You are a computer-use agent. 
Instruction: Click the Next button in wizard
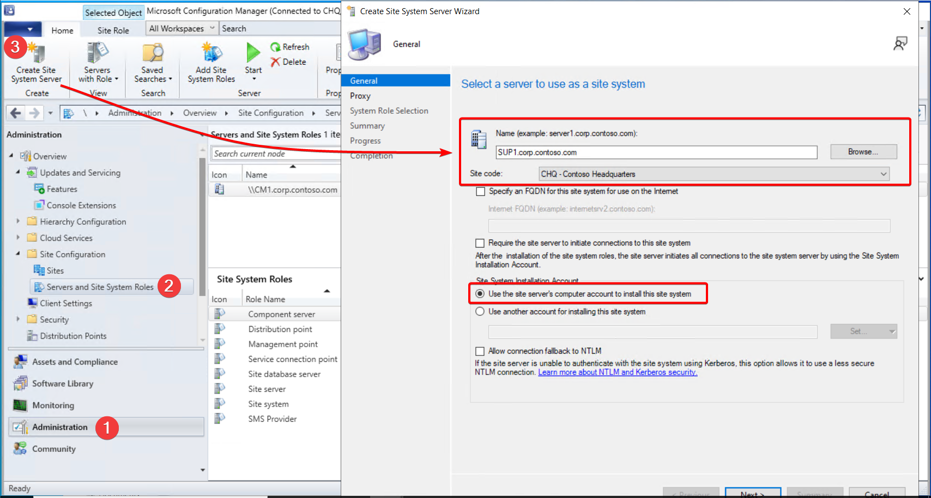[x=753, y=493]
